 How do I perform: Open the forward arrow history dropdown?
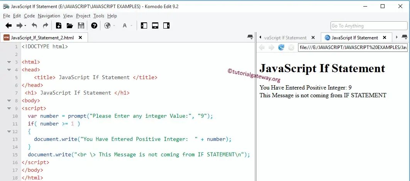[25, 25]
